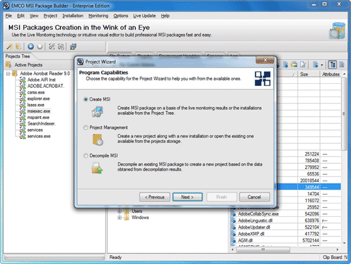
Task: Click the AGM.dll file icon
Action: (233, 241)
